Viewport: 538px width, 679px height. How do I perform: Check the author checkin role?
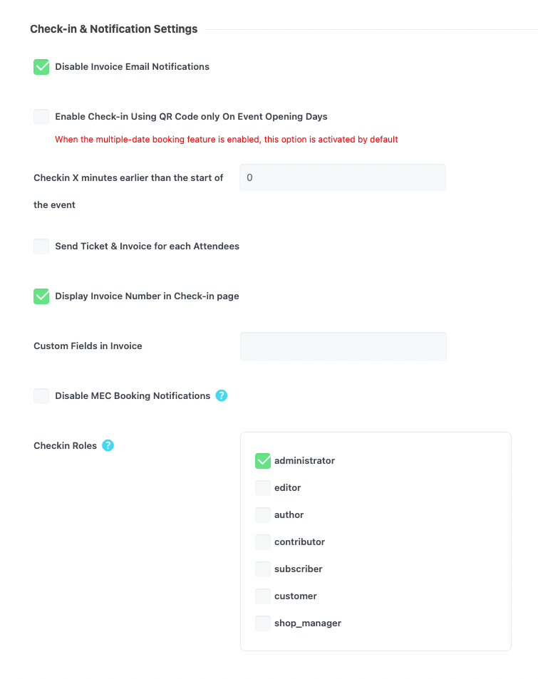[263, 514]
